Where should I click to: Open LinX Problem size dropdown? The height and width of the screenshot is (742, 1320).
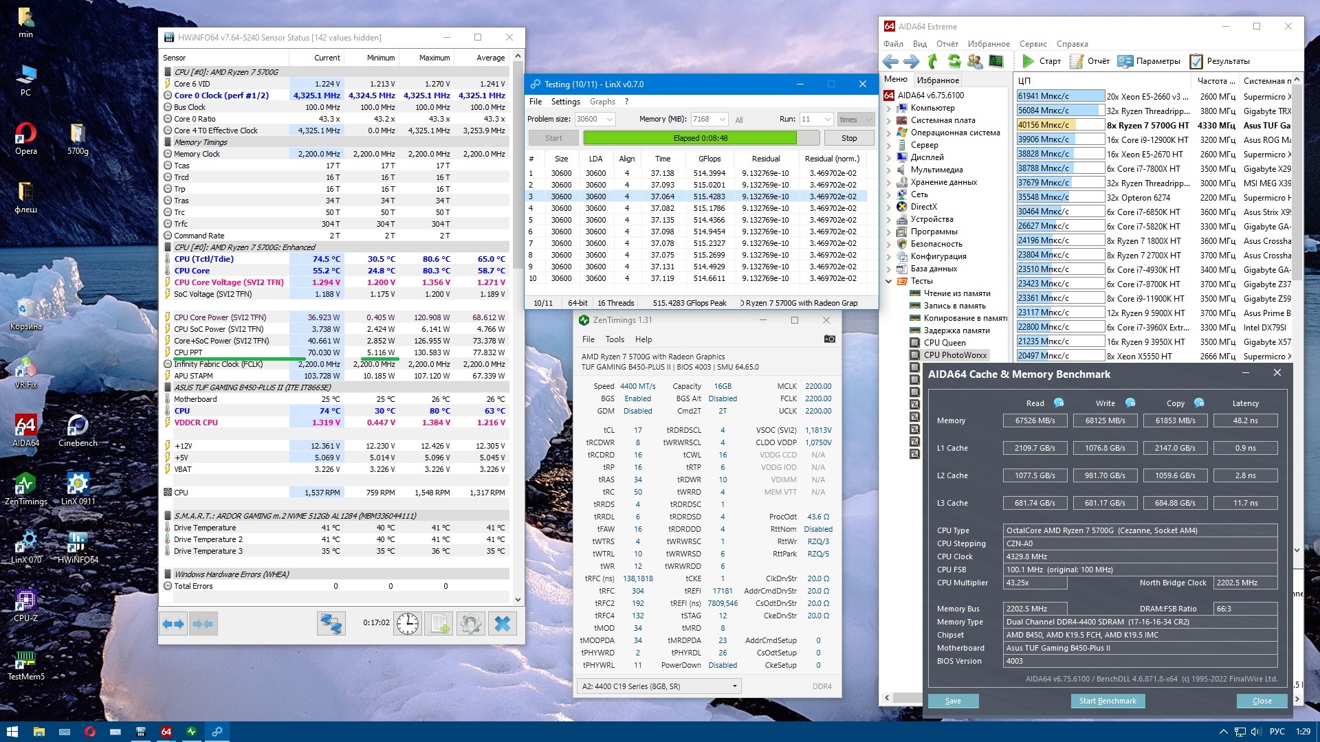(609, 119)
